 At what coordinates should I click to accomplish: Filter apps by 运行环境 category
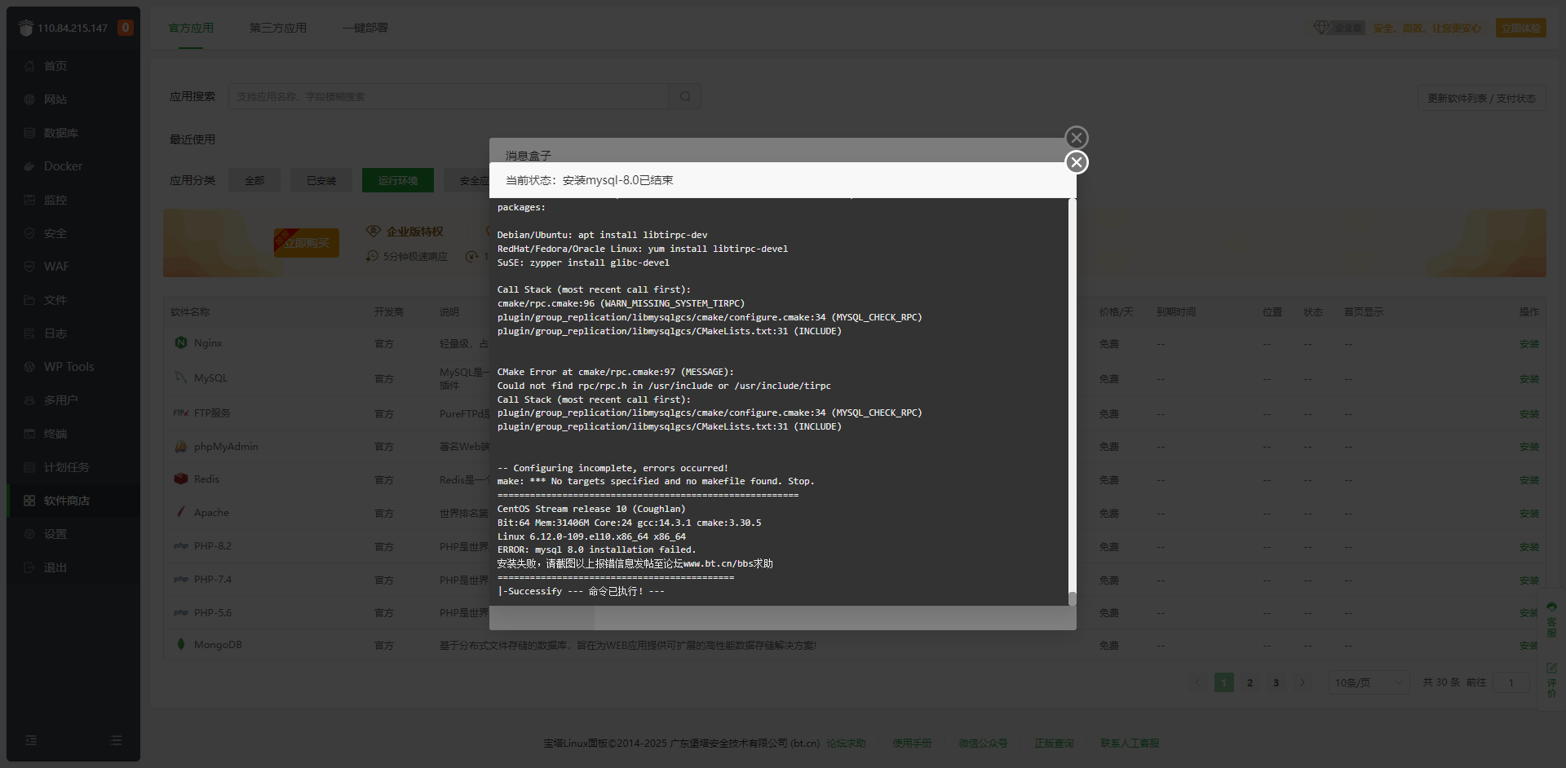[x=398, y=180]
